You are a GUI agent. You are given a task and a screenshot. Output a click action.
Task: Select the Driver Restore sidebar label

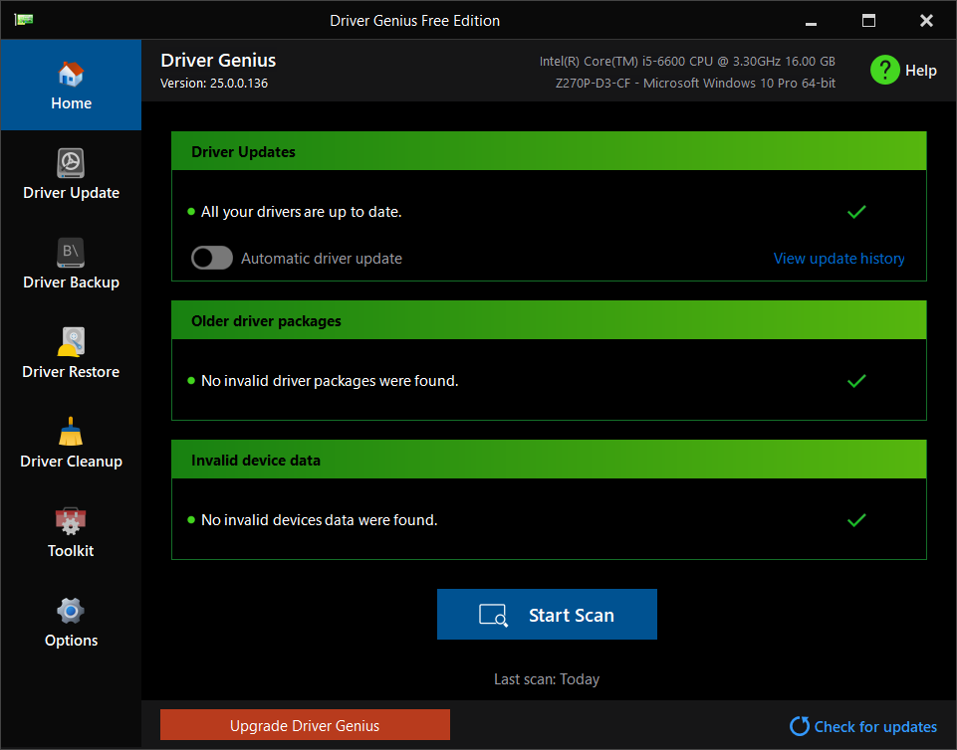[71, 372]
